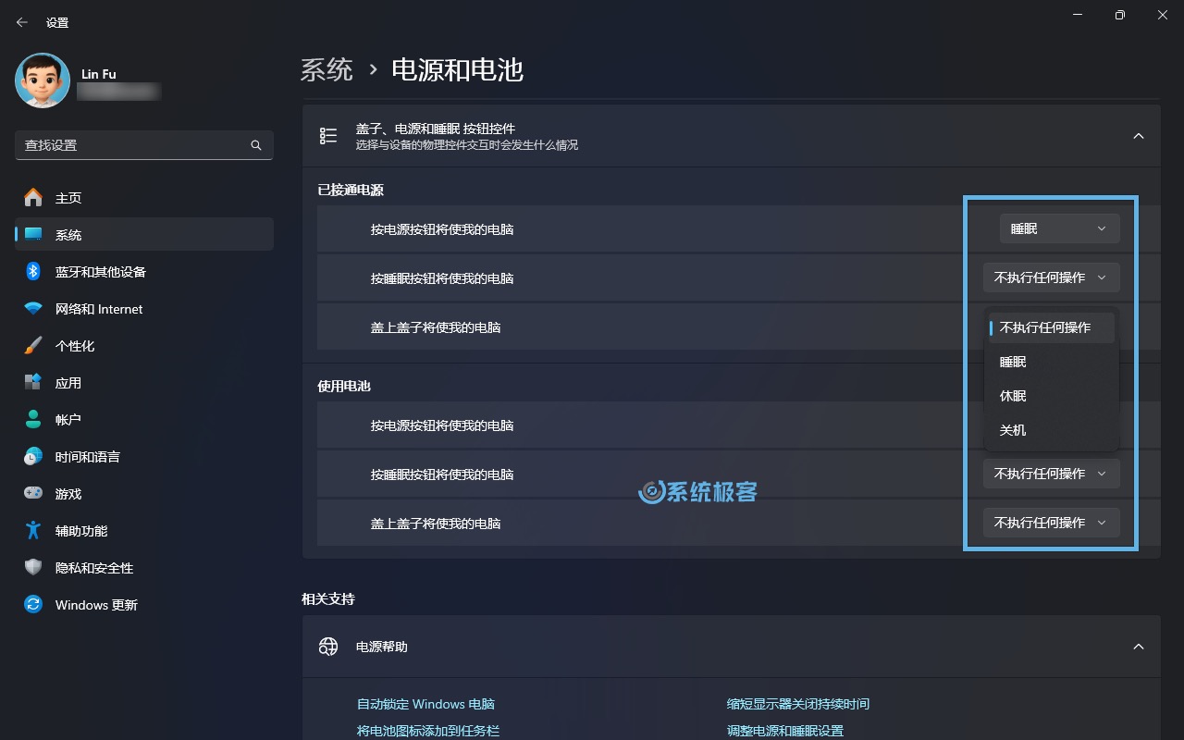Click the Home house icon
Screen dimensions: 1184x740
click(33, 197)
